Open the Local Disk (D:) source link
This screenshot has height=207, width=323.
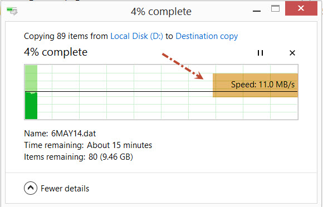point(137,36)
